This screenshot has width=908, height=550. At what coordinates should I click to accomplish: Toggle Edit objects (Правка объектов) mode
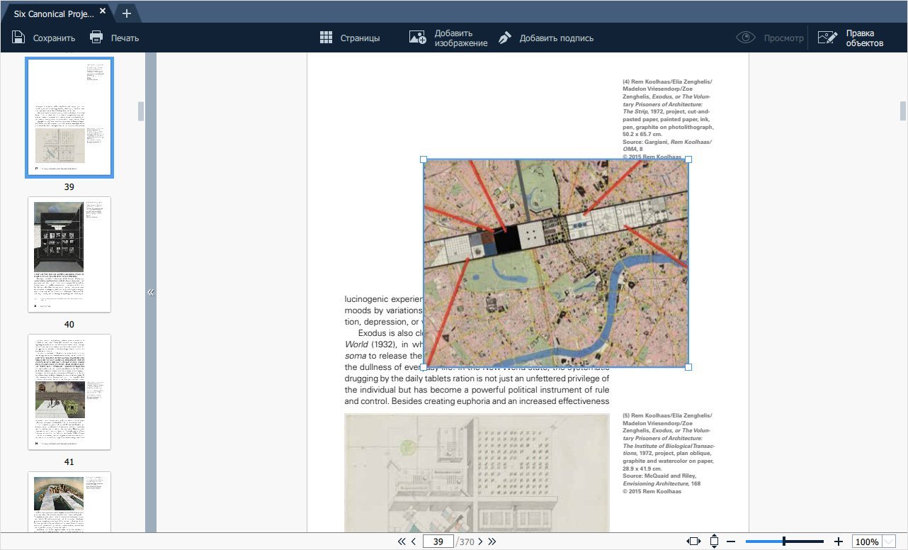pos(827,38)
